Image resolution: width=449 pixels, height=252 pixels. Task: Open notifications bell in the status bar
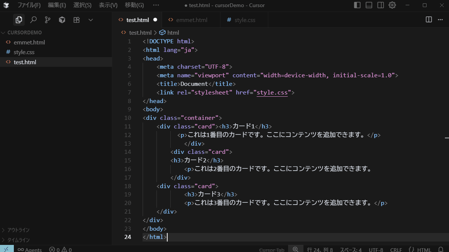pyautogui.click(x=440, y=249)
